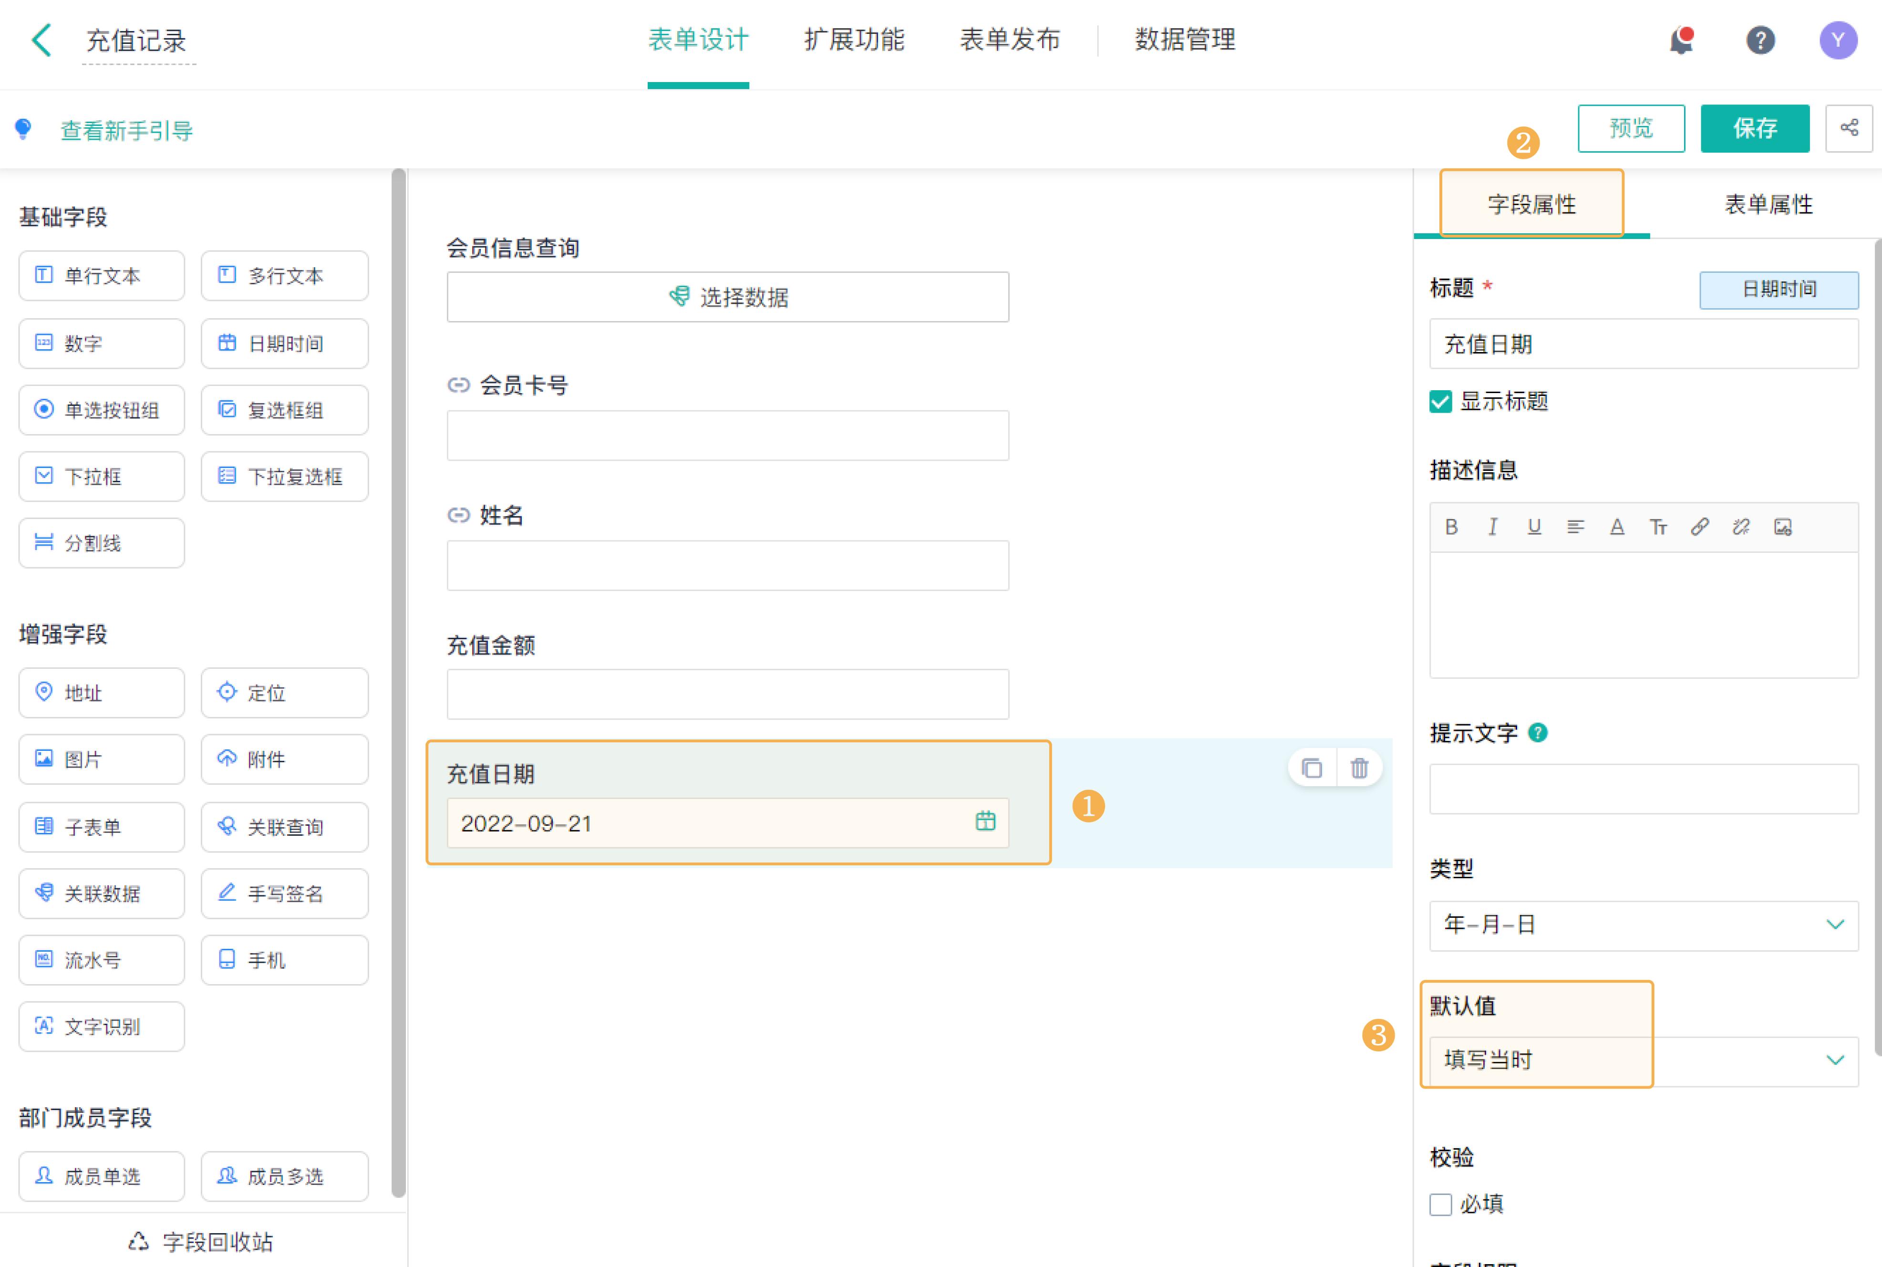The height and width of the screenshot is (1267, 1882).
Task: Insert a 流水号 field
Action: [x=101, y=960]
